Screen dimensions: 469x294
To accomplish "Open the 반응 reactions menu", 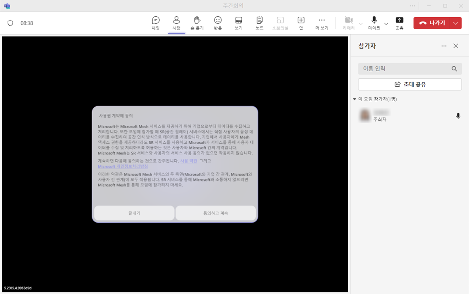I will click(x=217, y=23).
